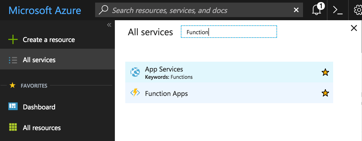Click the Function Apps lightning icon
The image size is (362, 141).
[135, 93]
